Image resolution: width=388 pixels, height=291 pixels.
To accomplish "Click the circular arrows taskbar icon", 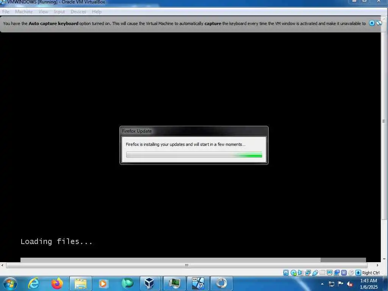I will click(221, 283).
